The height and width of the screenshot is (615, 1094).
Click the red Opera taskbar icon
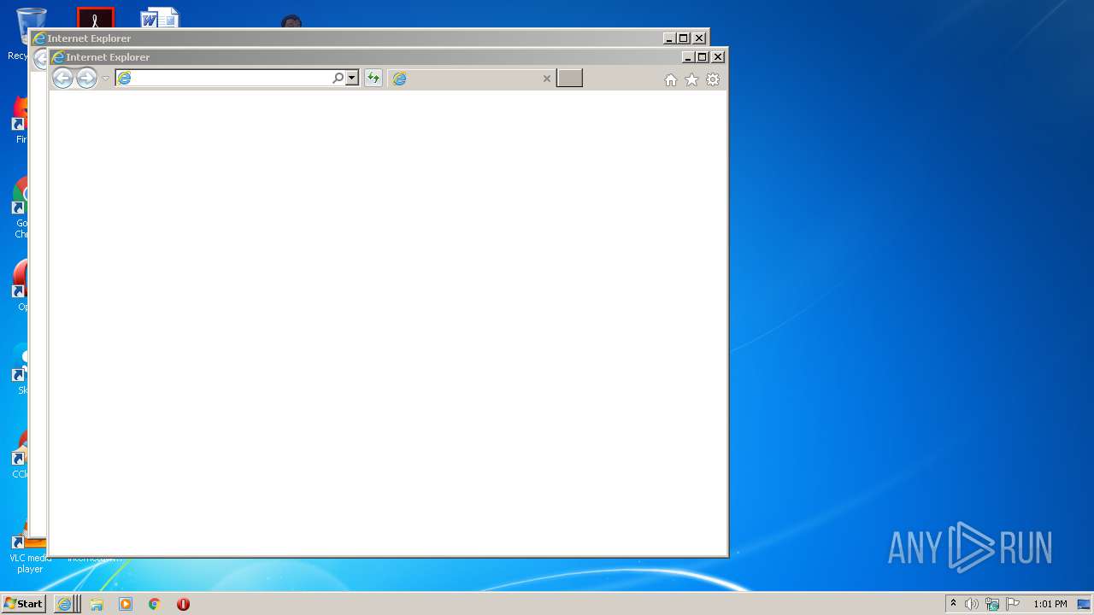coord(183,604)
